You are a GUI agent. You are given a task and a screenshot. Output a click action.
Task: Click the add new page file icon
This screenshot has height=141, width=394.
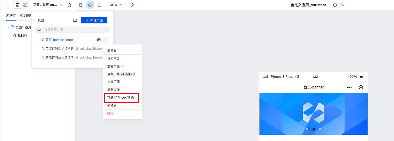point(69,5)
